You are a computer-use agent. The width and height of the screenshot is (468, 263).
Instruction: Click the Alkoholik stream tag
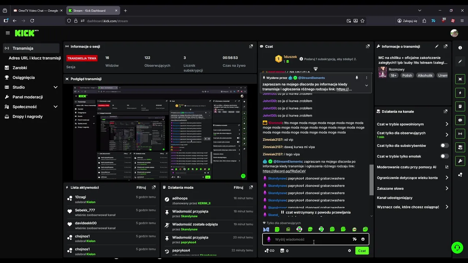(425, 75)
